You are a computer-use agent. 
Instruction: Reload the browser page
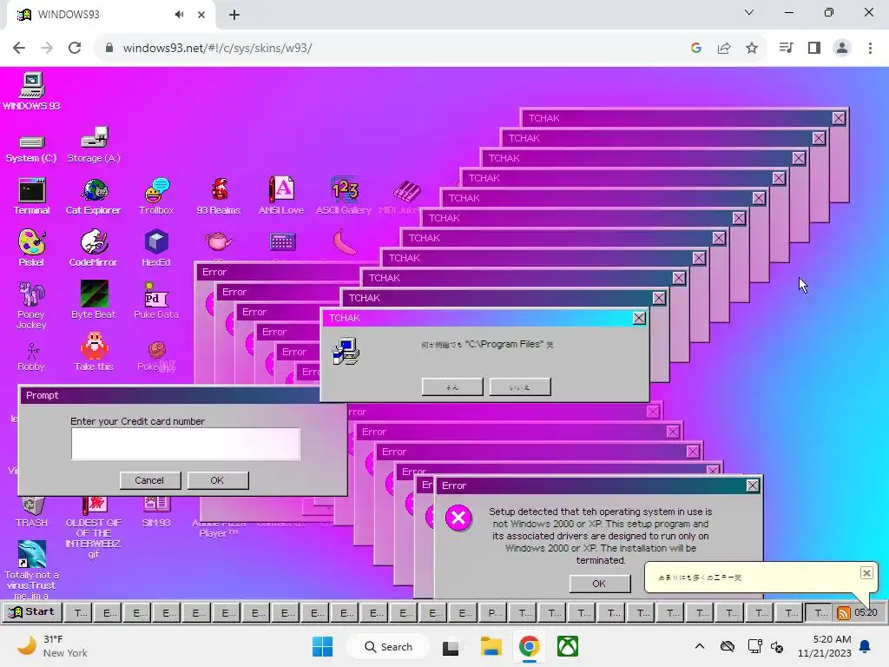coord(75,49)
